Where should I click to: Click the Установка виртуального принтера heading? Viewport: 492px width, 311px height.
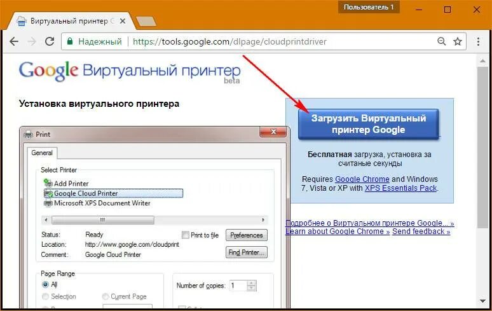click(x=99, y=104)
